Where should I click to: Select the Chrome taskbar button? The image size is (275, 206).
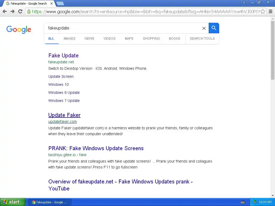pyautogui.click(x=50, y=202)
